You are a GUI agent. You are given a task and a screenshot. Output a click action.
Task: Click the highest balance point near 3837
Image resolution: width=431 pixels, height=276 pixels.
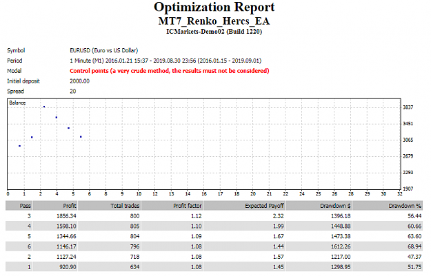[x=44, y=107]
